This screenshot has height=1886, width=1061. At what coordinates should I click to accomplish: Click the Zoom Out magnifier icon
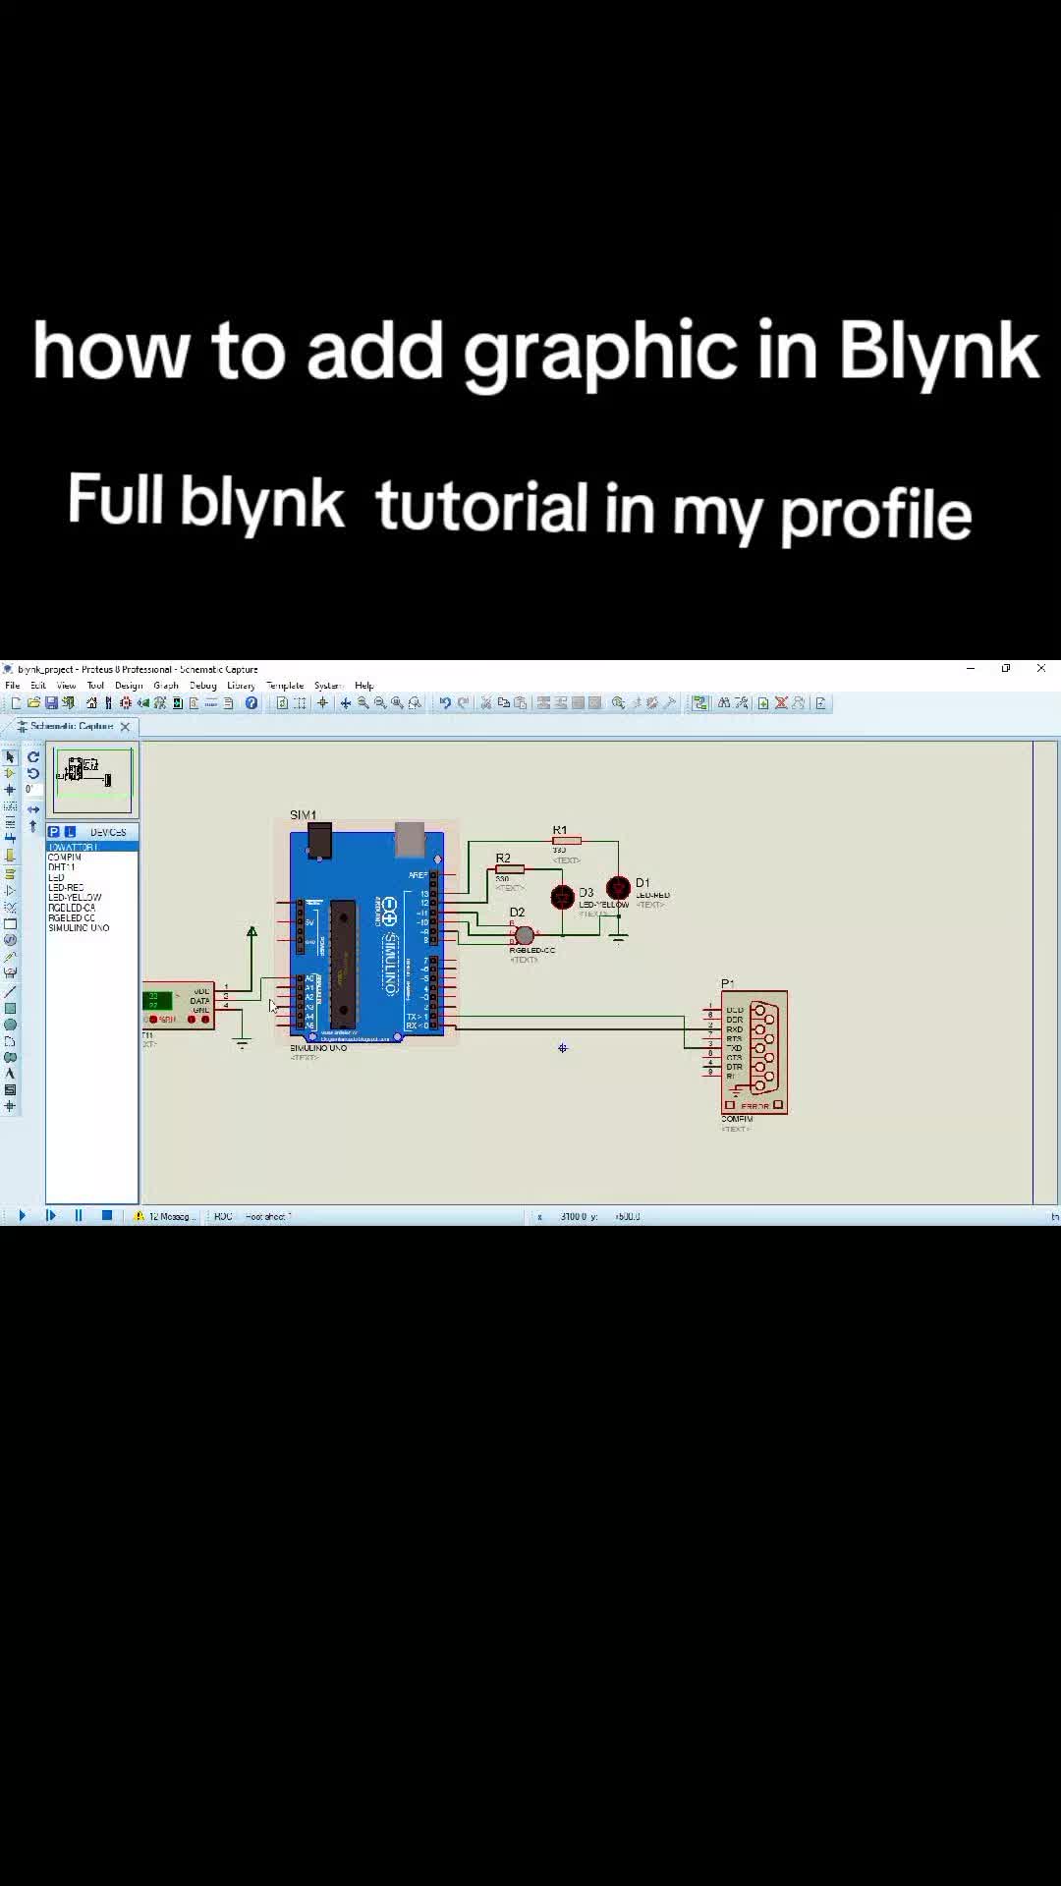click(379, 702)
